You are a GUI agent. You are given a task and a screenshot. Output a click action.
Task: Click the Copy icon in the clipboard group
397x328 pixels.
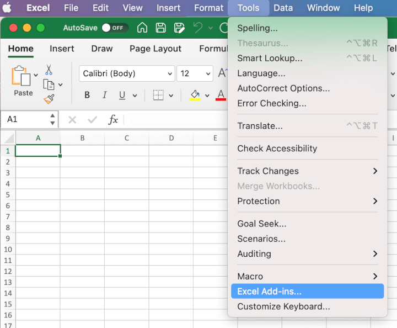[x=49, y=84]
